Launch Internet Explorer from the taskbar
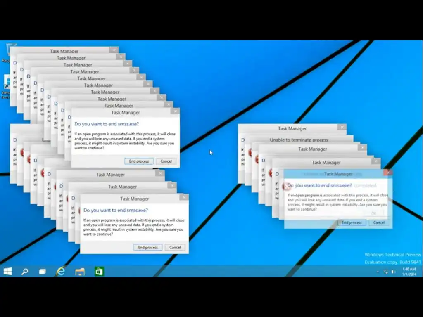Viewport: 423px width, 317px height. pyautogui.click(x=61, y=271)
